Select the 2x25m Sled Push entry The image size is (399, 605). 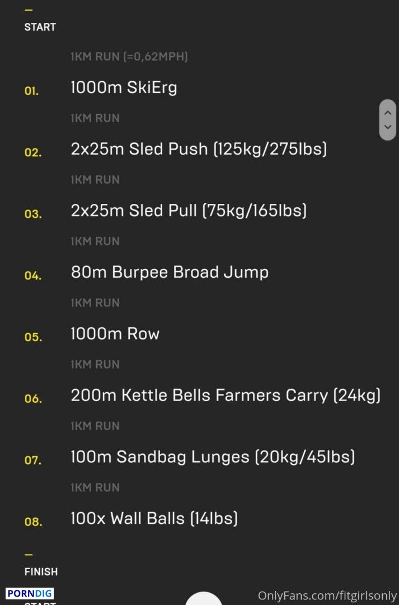199,149
